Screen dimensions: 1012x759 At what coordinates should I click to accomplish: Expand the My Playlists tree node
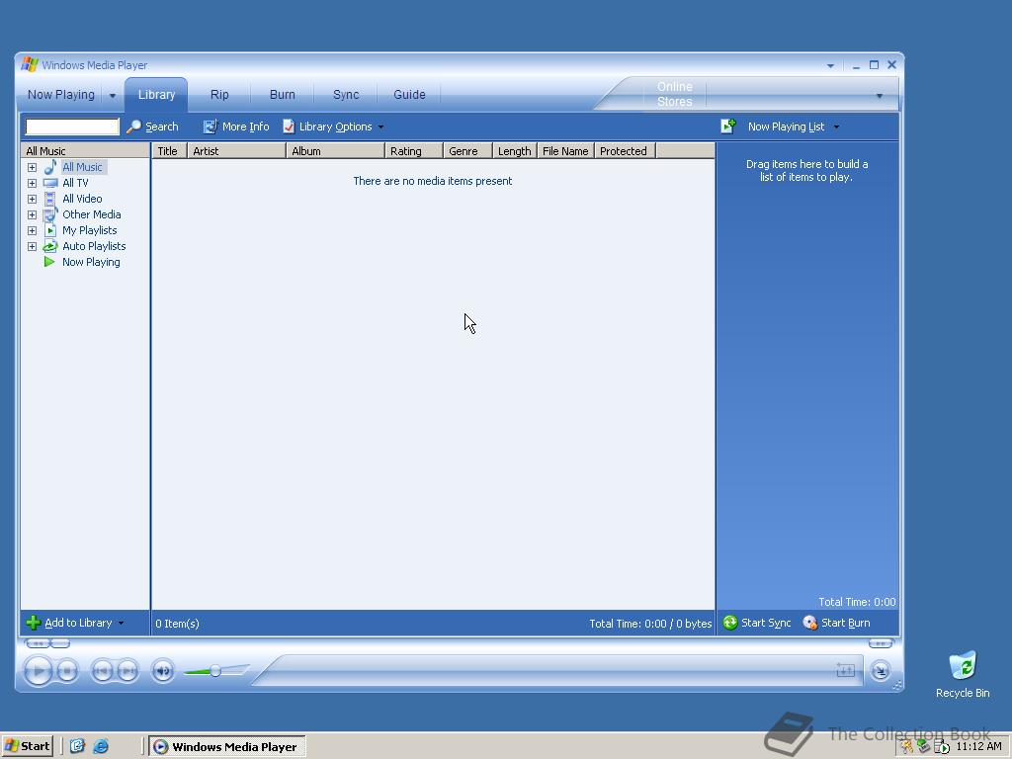(x=32, y=230)
